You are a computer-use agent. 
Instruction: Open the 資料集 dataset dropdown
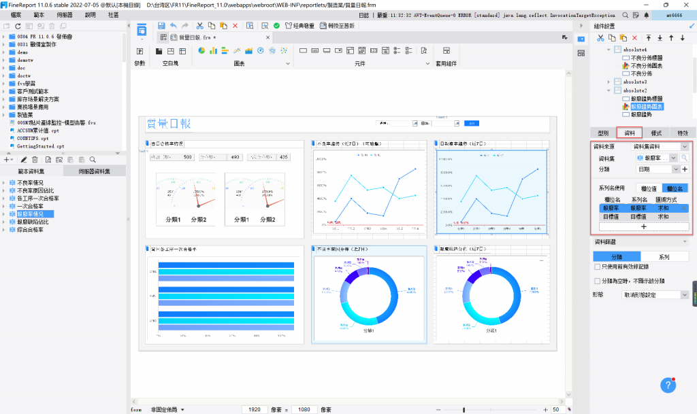pos(657,158)
